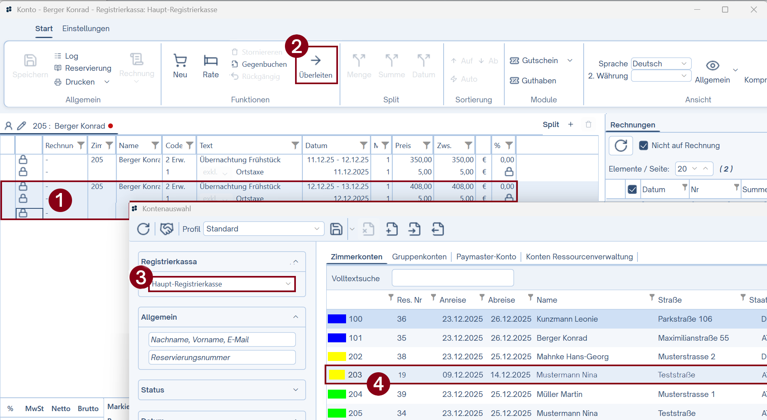Click the yellow color swatch for room 203
This screenshot has height=420, width=767.
click(x=336, y=375)
